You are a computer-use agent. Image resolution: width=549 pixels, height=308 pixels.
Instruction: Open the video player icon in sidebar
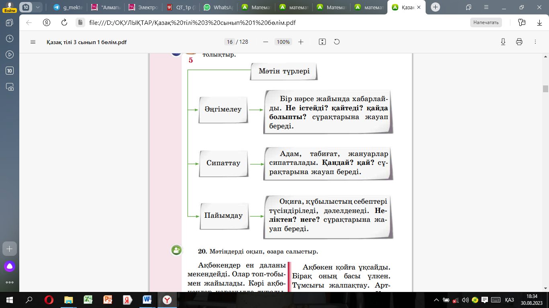pos(10,55)
